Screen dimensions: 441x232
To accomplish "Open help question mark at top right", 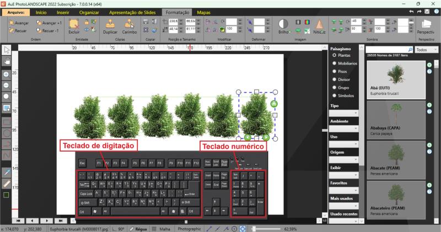I will (x=437, y=12).
